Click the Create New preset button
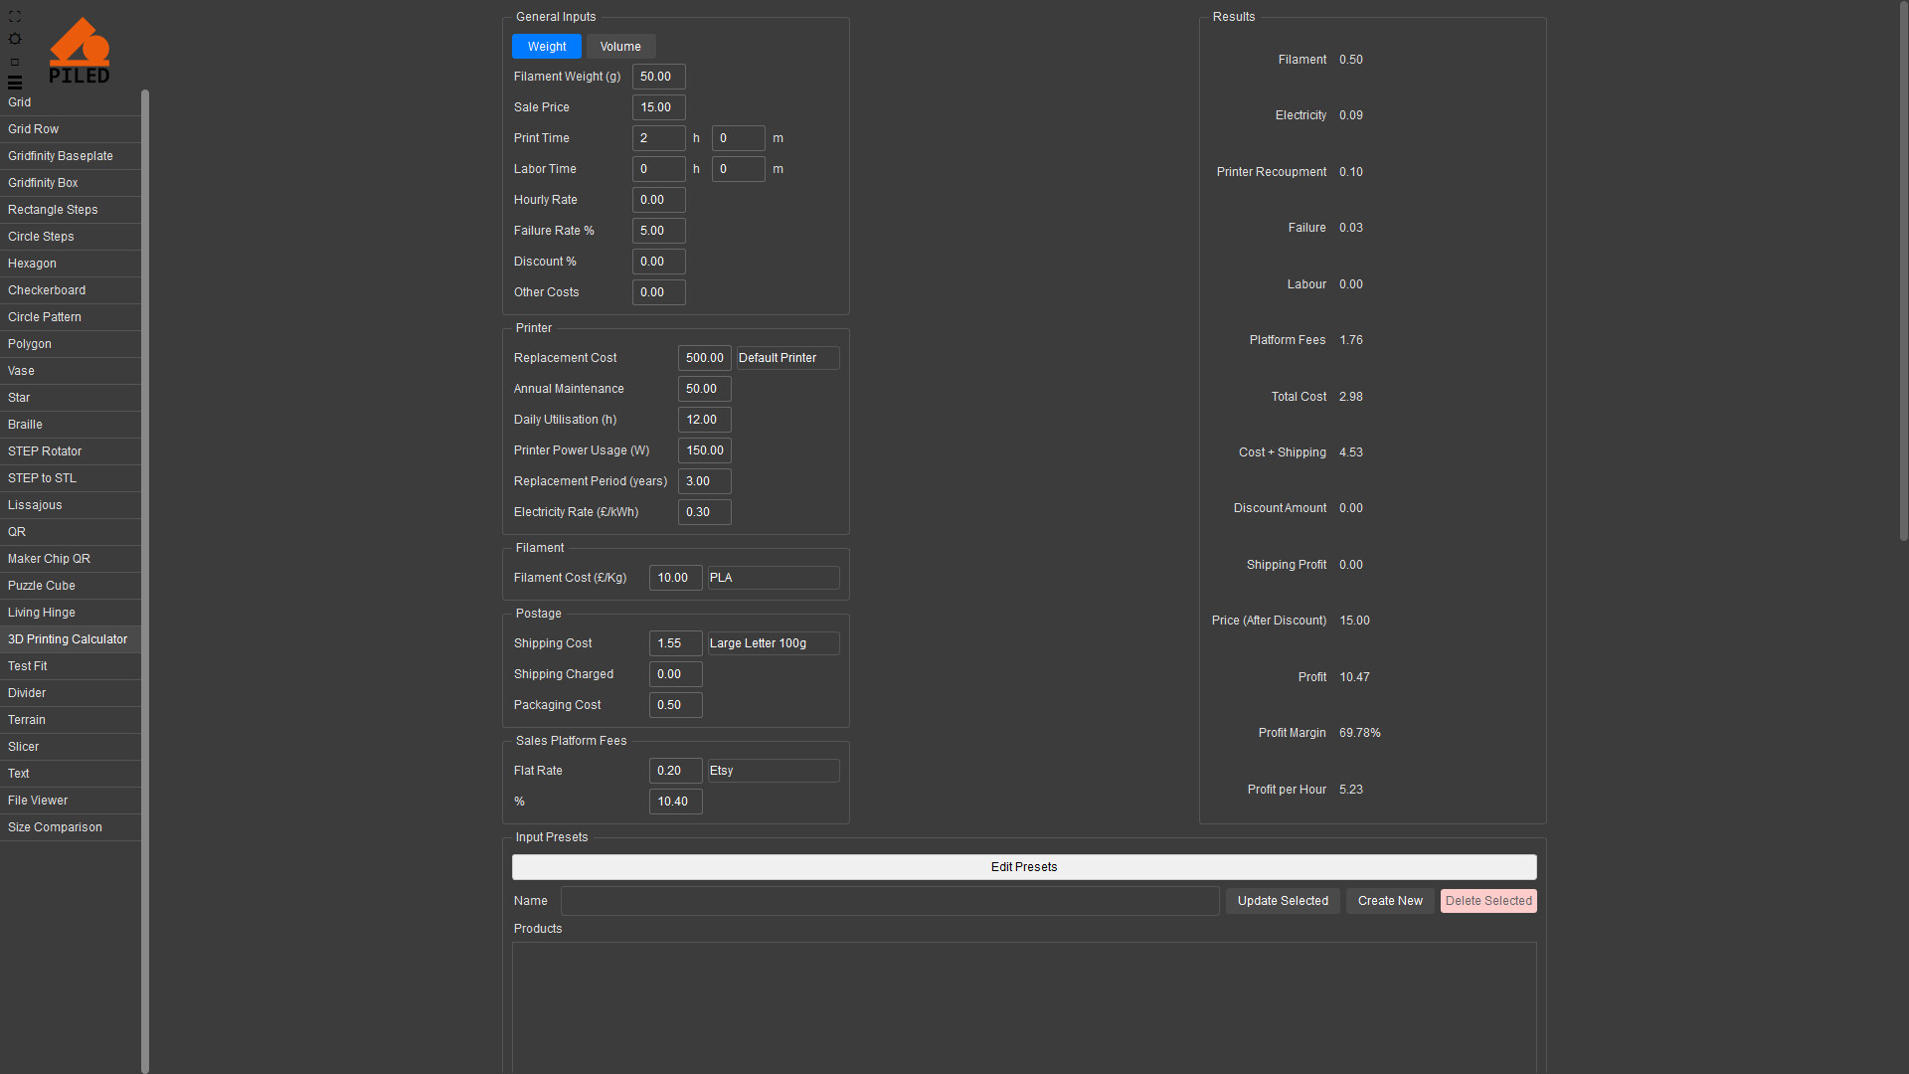This screenshot has height=1074, width=1909. click(x=1389, y=901)
